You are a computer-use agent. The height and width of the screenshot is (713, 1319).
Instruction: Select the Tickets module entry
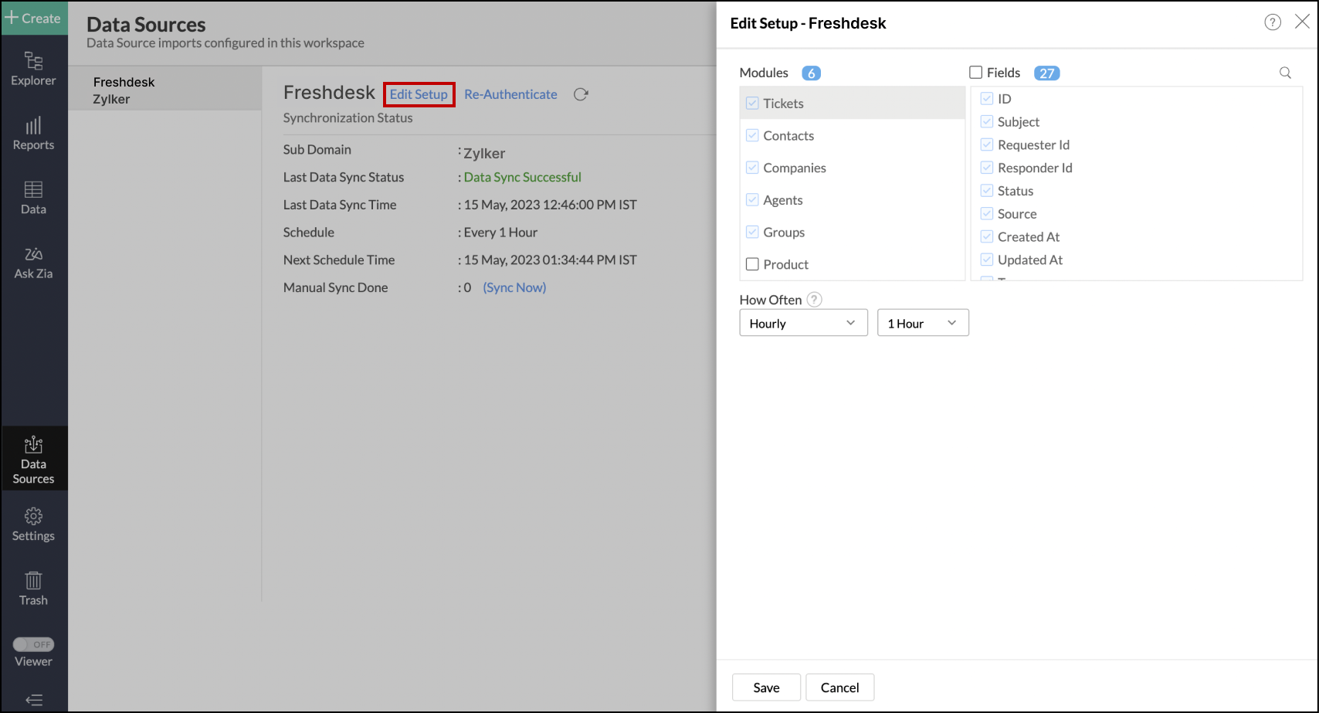coord(783,103)
